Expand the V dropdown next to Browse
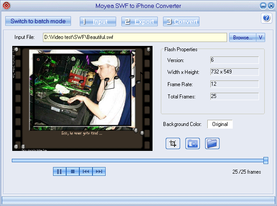This screenshot has height=206, width=277. [x=261, y=38]
